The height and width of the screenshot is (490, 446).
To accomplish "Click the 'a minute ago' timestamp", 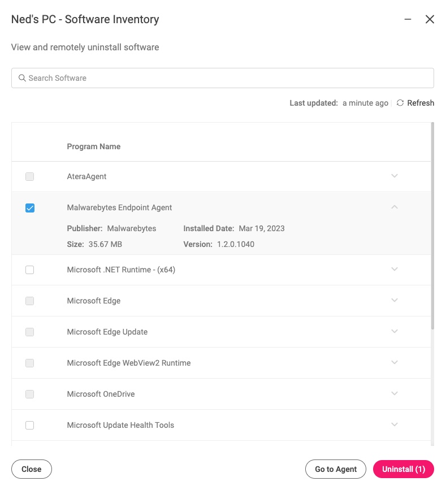I will 365,103.
